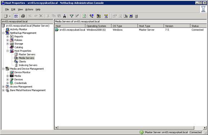Click the blue computer toolbar icon near right end
The width and height of the screenshot is (208, 135).
point(131,16)
